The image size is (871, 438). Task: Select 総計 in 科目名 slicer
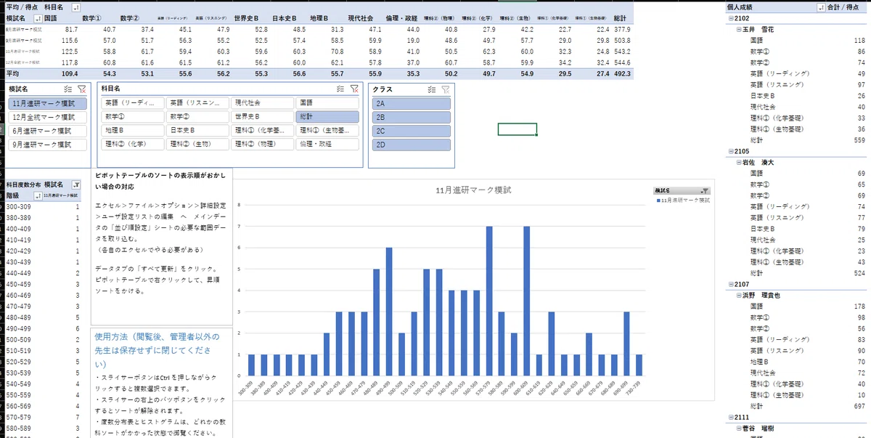[328, 117]
